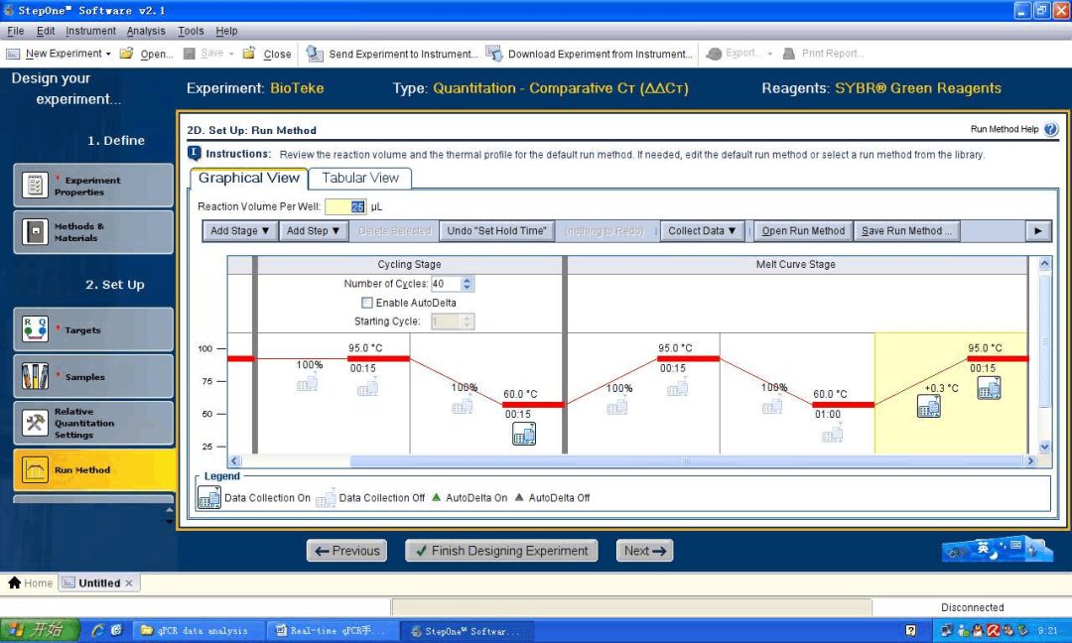Click Finish Designing Experiment button
Image resolution: width=1072 pixels, height=643 pixels.
(x=500, y=551)
